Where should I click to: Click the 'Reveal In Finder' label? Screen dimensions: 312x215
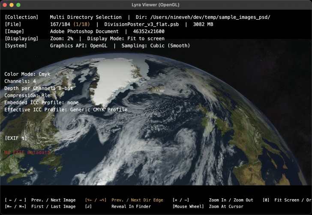coord(131,206)
